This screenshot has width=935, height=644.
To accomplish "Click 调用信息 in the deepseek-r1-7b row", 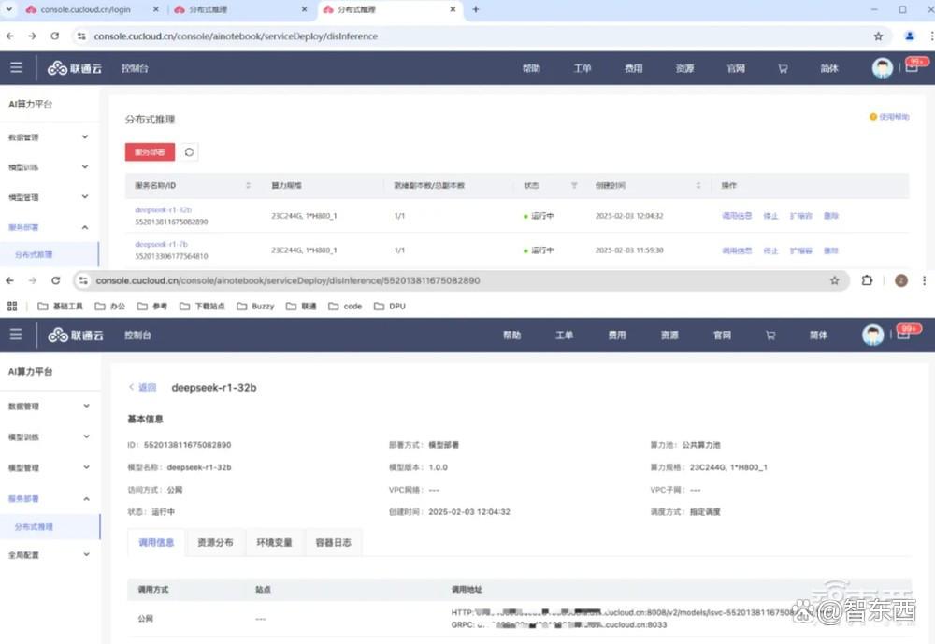I will coord(737,250).
